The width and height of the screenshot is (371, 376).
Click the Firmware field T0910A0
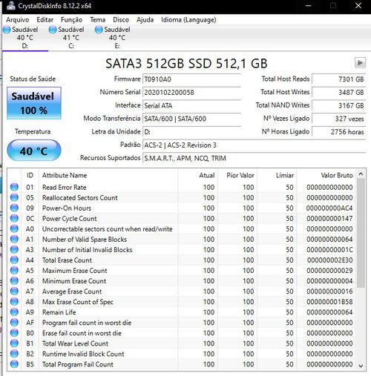click(191, 79)
